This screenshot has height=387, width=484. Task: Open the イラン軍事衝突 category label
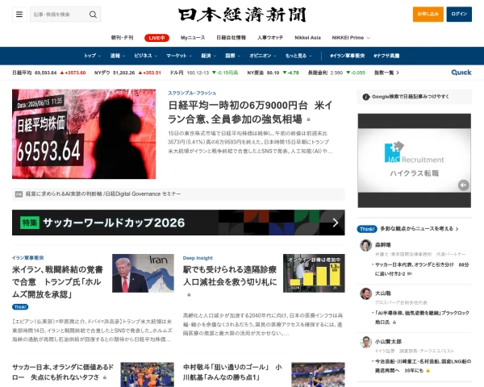click(x=27, y=258)
